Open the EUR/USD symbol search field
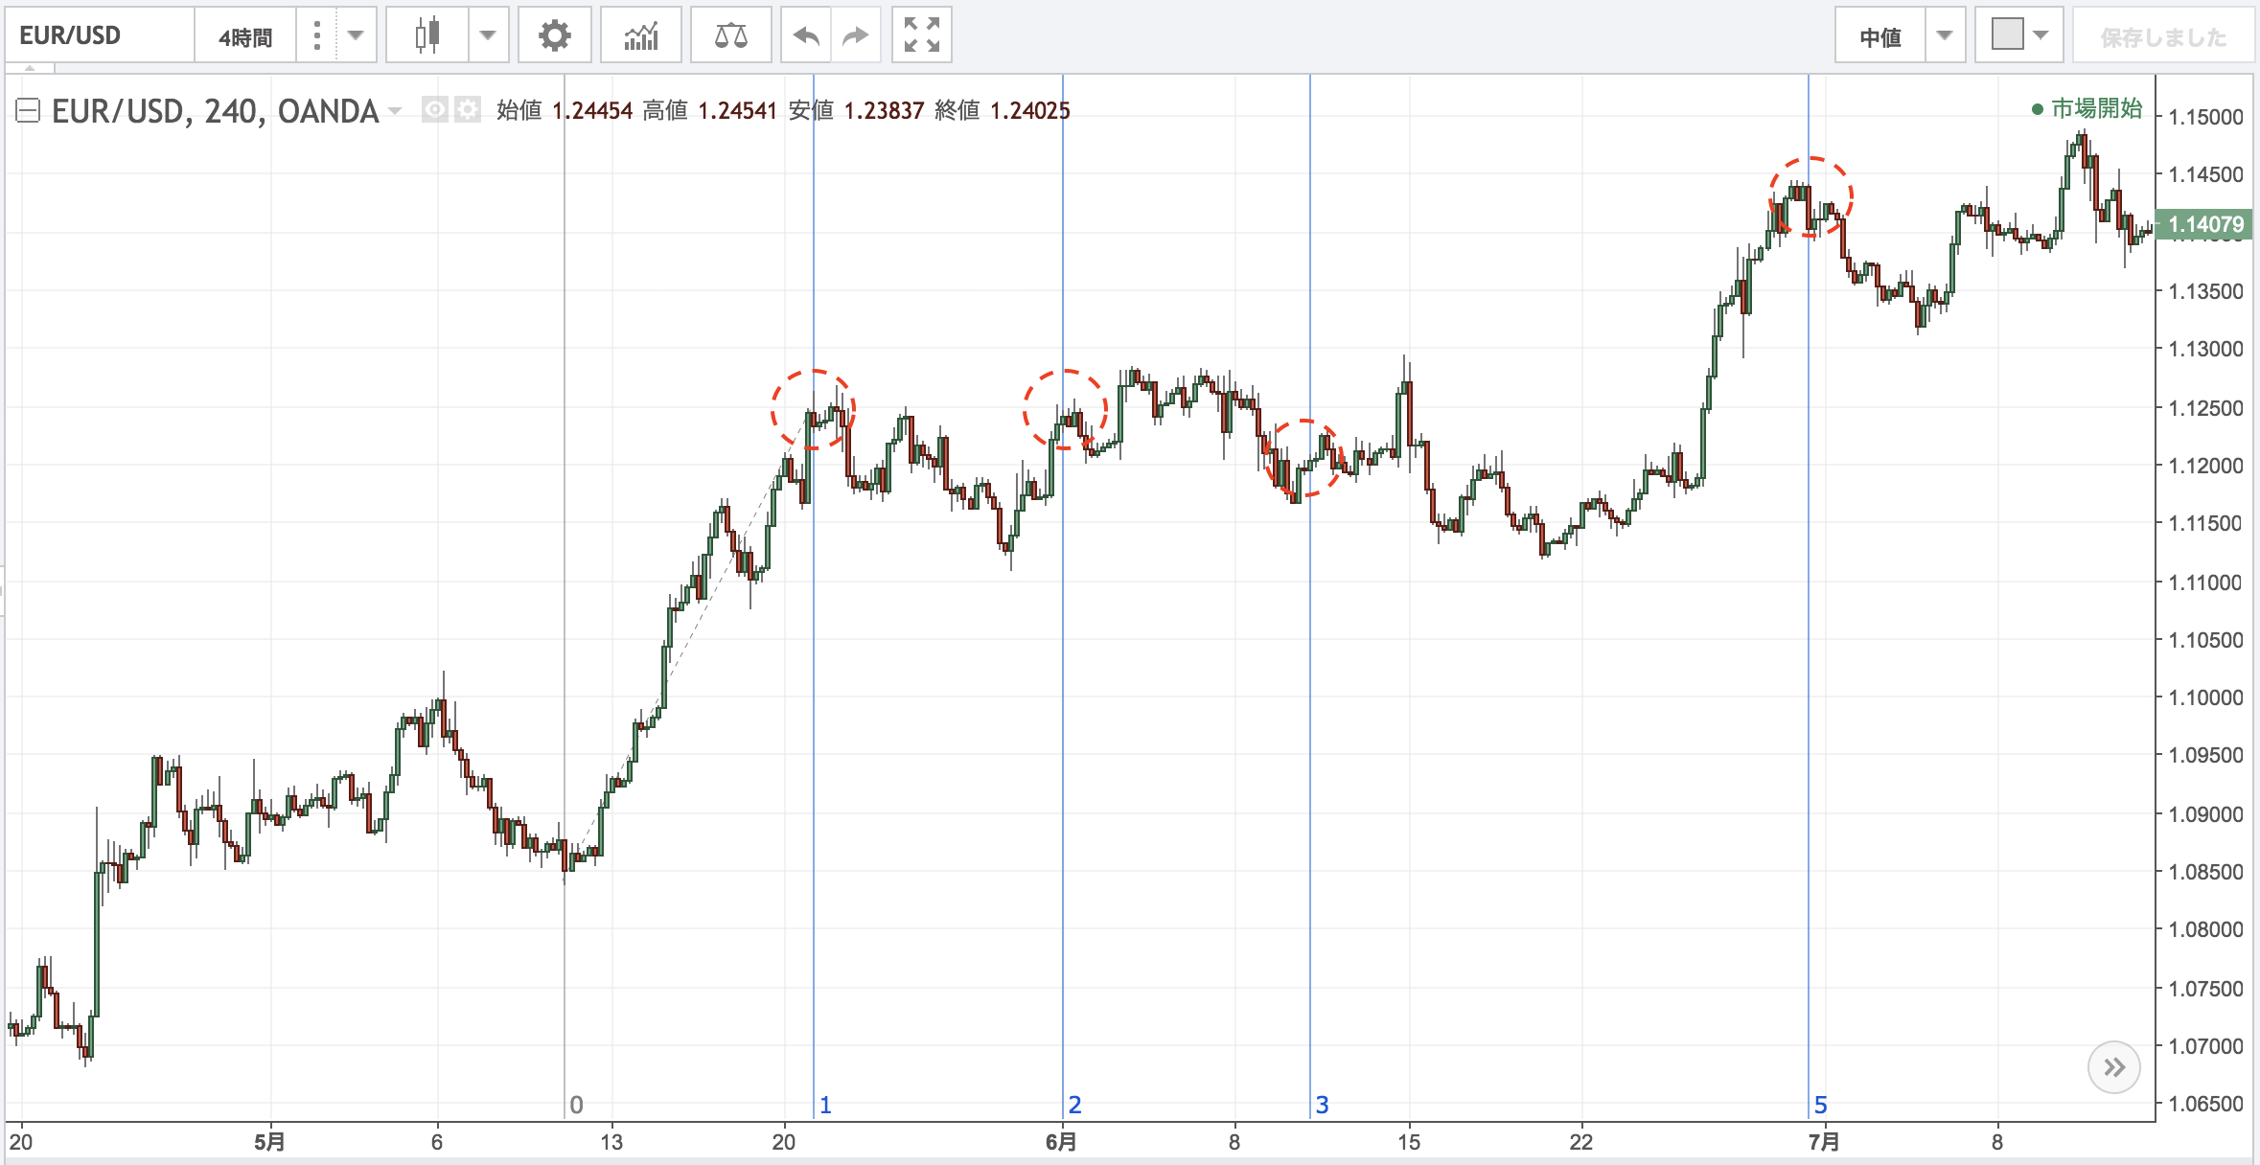Image resolution: width=2260 pixels, height=1165 pixels. (100, 35)
